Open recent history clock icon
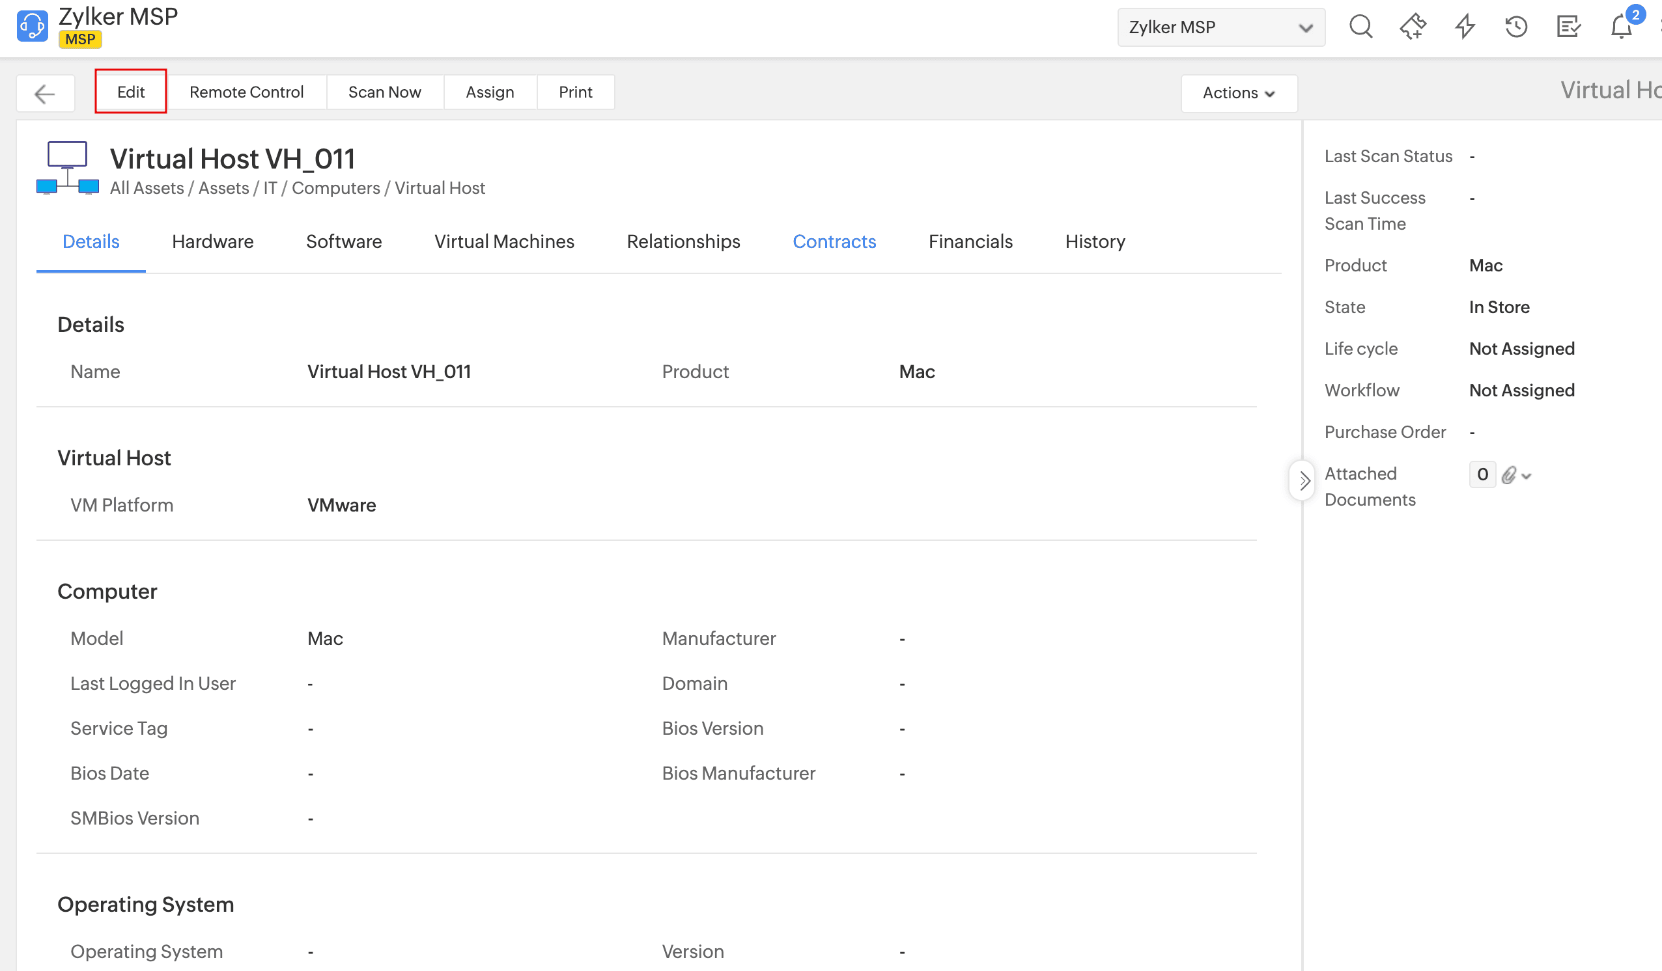 [1516, 27]
